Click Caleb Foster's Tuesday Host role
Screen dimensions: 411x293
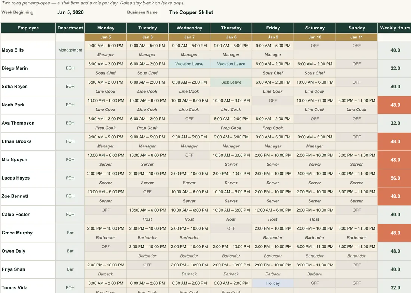click(x=148, y=219)
